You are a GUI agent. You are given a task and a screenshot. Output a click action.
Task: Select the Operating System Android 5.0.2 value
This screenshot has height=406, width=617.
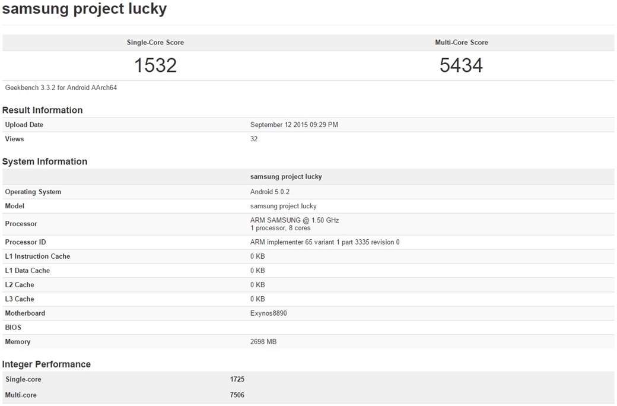269,192
